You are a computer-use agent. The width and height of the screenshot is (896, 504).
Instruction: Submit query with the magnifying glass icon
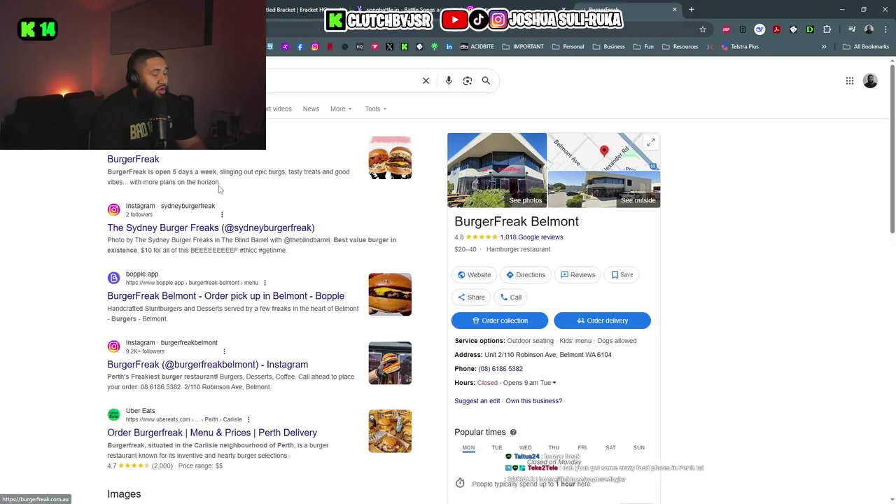(x=486, y=80)
